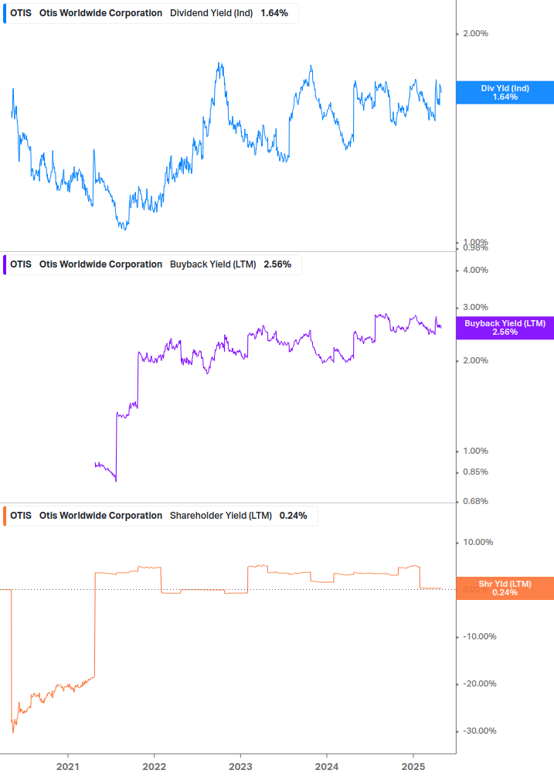The image size is (554, 777).
Task: Click the Shareholder Yield (LTM) legend label
Action: coord(221,516)
